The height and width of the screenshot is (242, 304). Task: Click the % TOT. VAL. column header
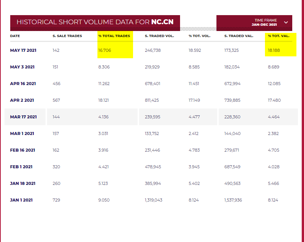pos(279,36)
